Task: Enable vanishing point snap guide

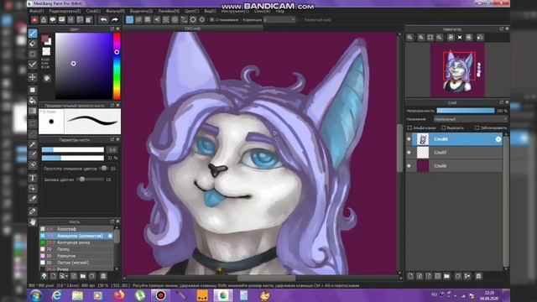Action: point(157,20)
